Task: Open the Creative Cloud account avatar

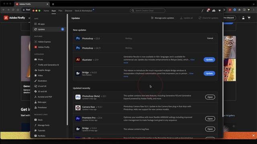Action: 220,11
